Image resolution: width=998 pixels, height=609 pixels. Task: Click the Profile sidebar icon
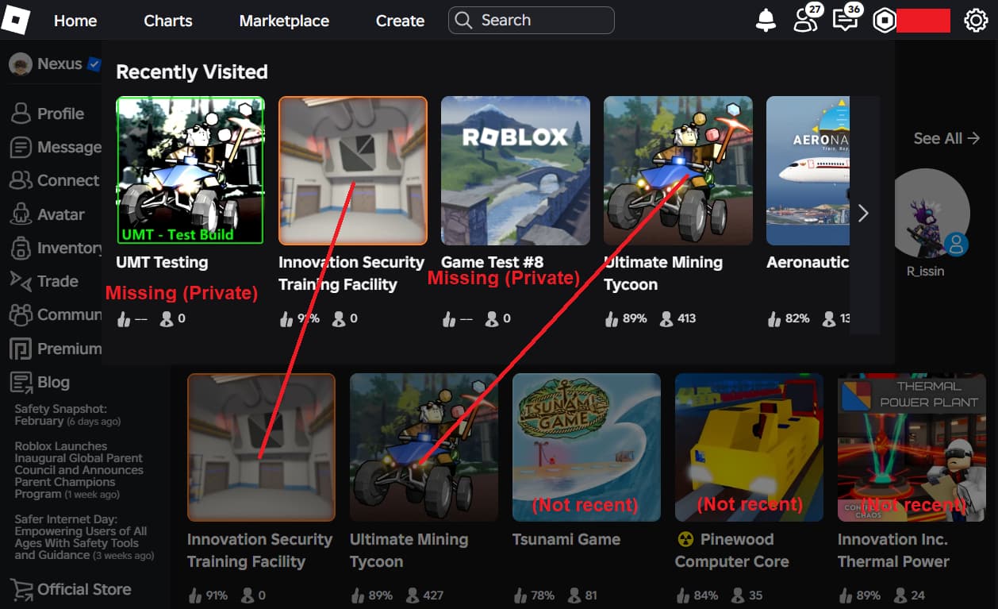point(21,114)
